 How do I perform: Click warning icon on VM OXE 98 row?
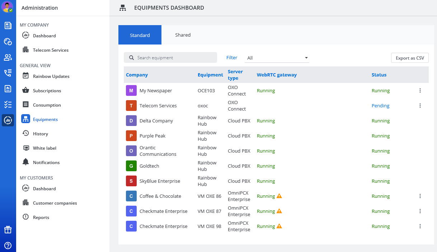[279, 226]
